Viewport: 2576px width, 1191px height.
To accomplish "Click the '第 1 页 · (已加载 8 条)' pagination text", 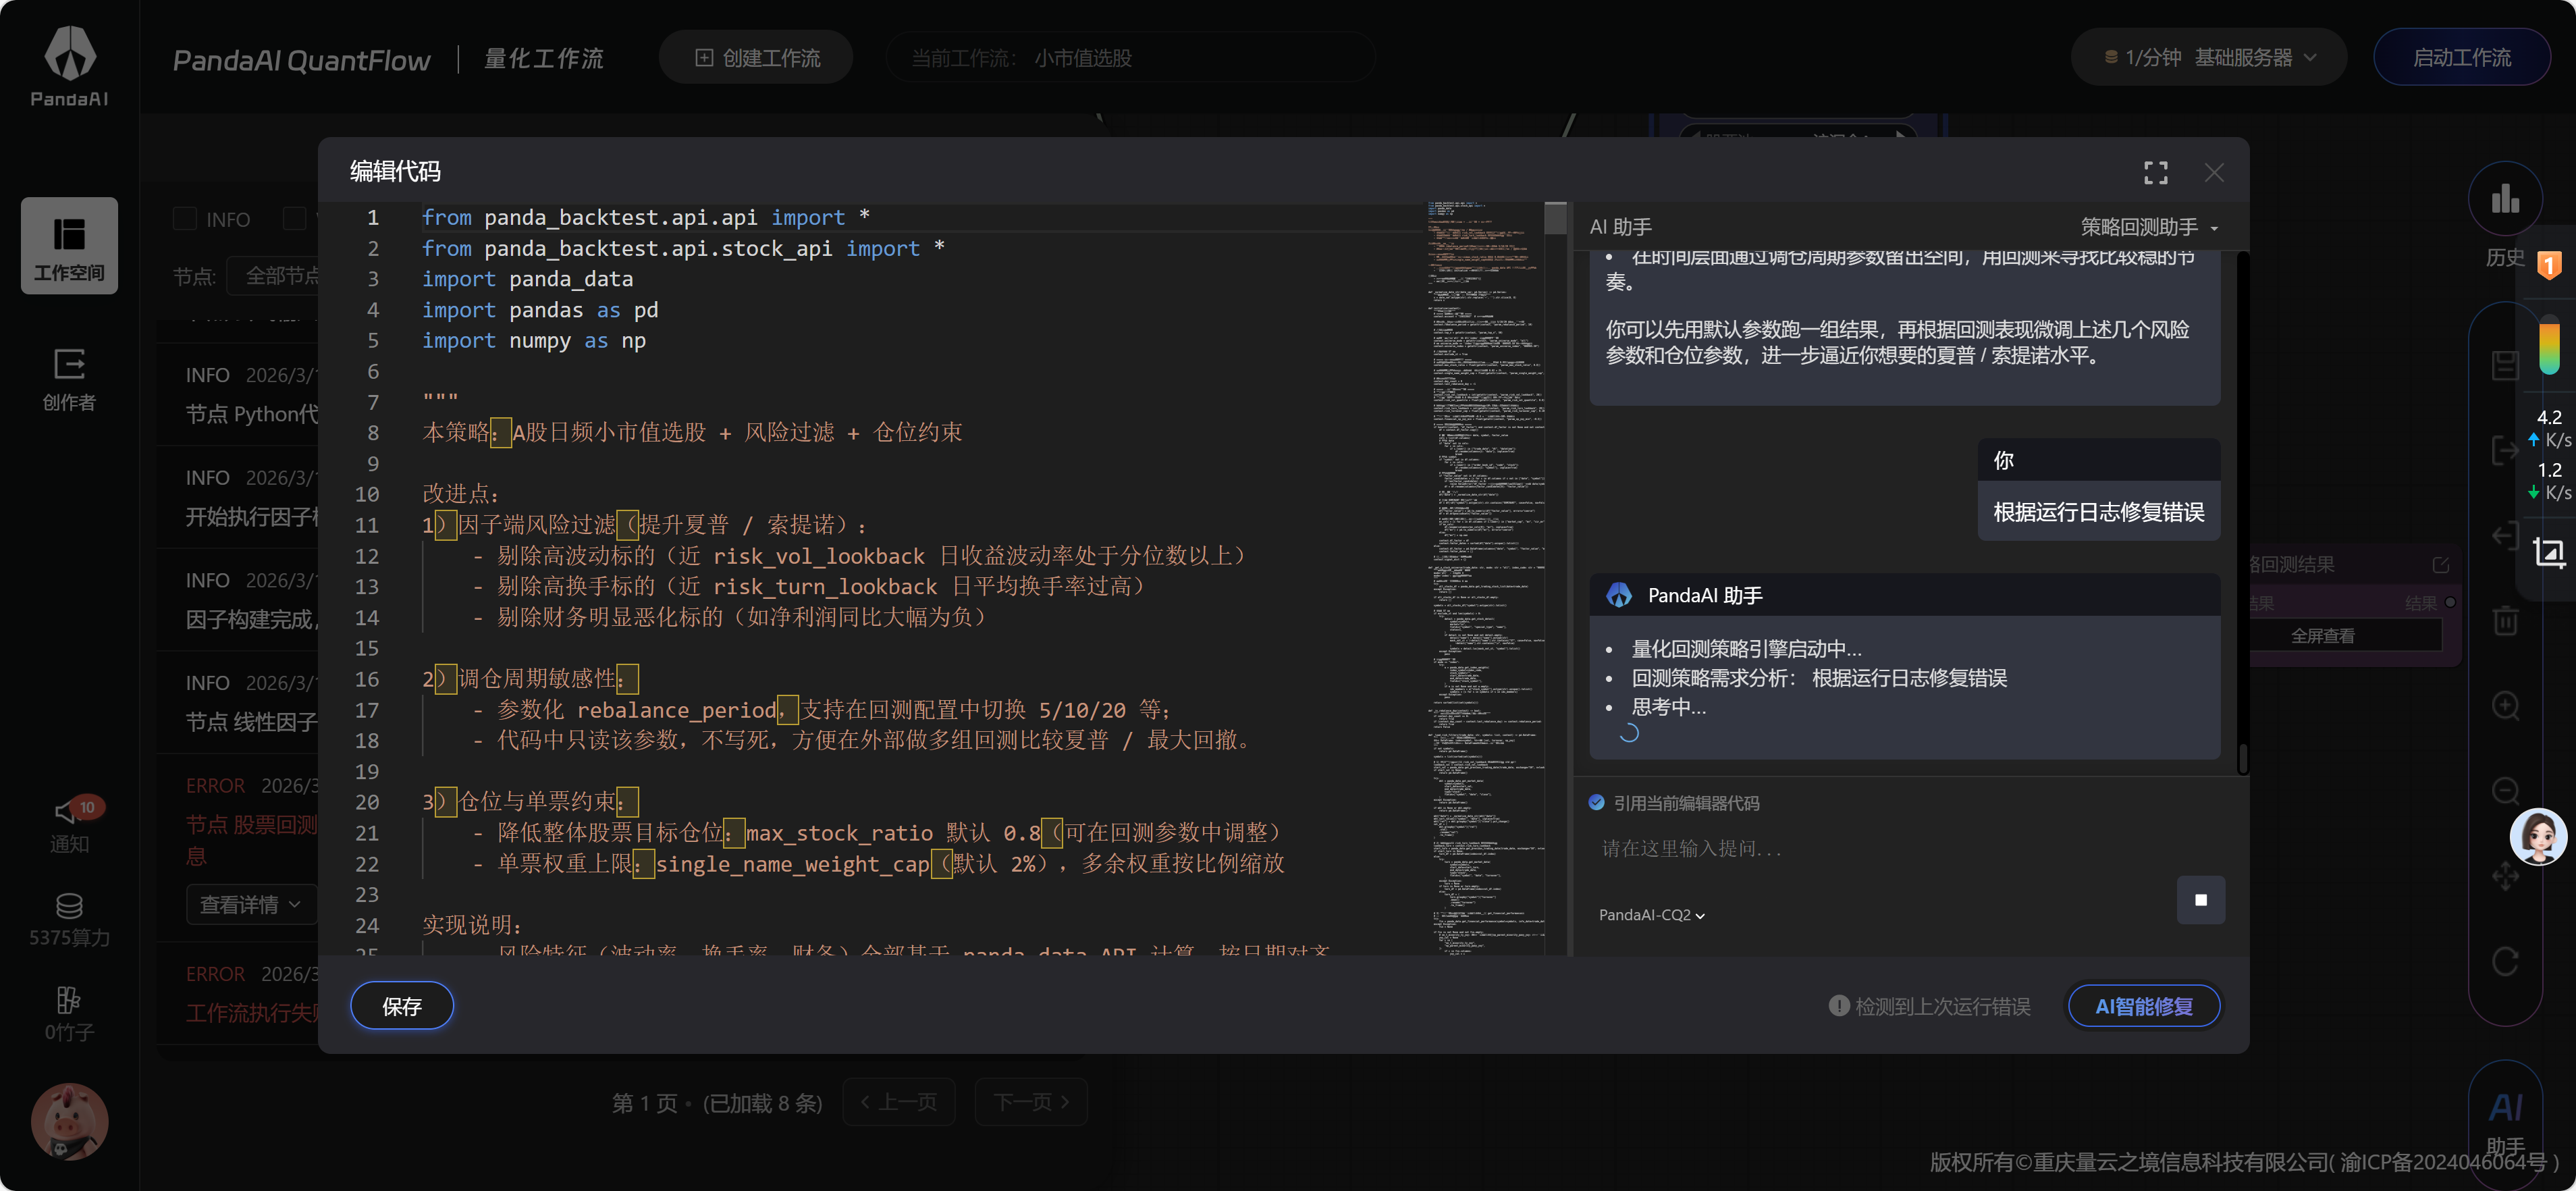I will click(717, 1103).
